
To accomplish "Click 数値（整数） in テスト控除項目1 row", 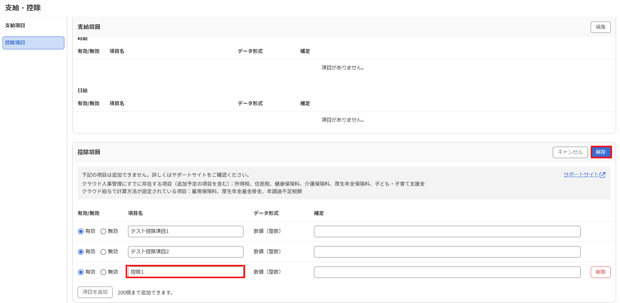I will point(267,231).
